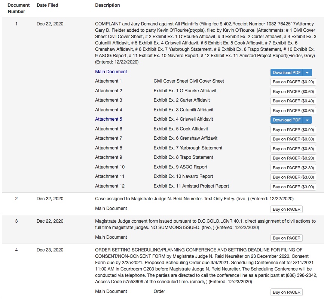Click the Dec 22, 2020 date for document 1
324x303 pixels.
[x=50, y=24]
